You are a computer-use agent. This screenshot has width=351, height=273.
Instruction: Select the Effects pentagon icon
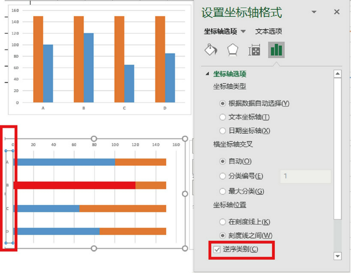(x=233, y=50)
